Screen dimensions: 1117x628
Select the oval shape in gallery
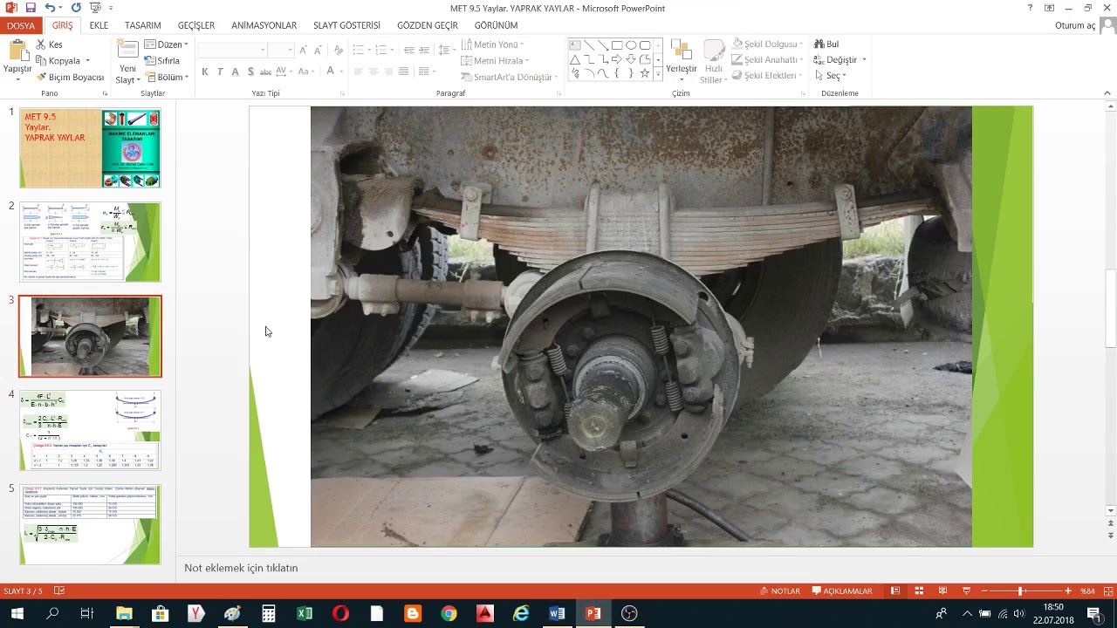[x=631, y=45]
